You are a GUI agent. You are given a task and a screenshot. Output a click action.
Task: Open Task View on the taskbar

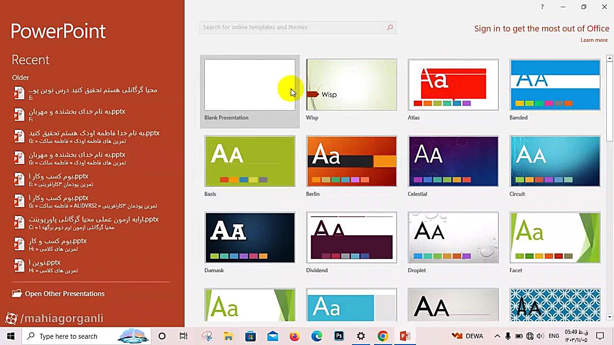click(184, 336)
